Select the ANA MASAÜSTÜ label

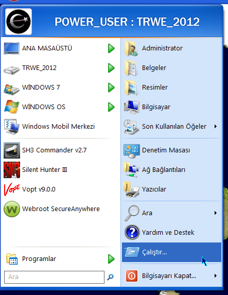click(x=47, y=48)
